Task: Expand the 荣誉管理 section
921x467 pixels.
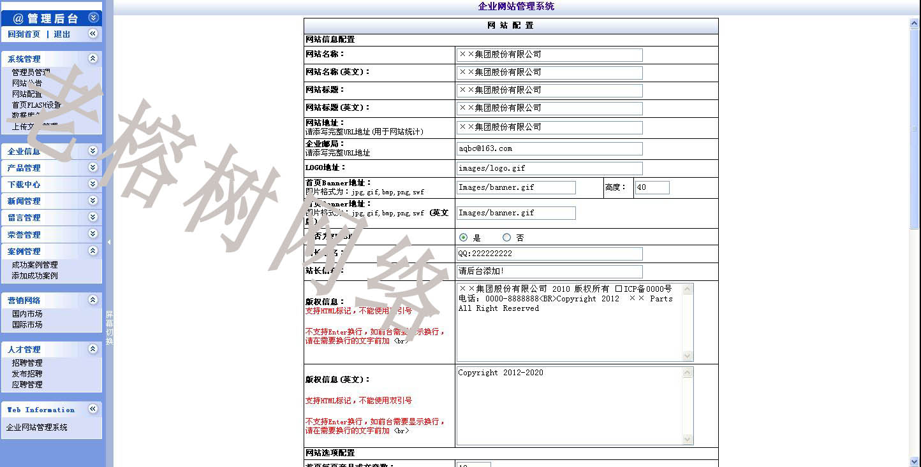Action: pyautogui.click(x=93, y=234)
